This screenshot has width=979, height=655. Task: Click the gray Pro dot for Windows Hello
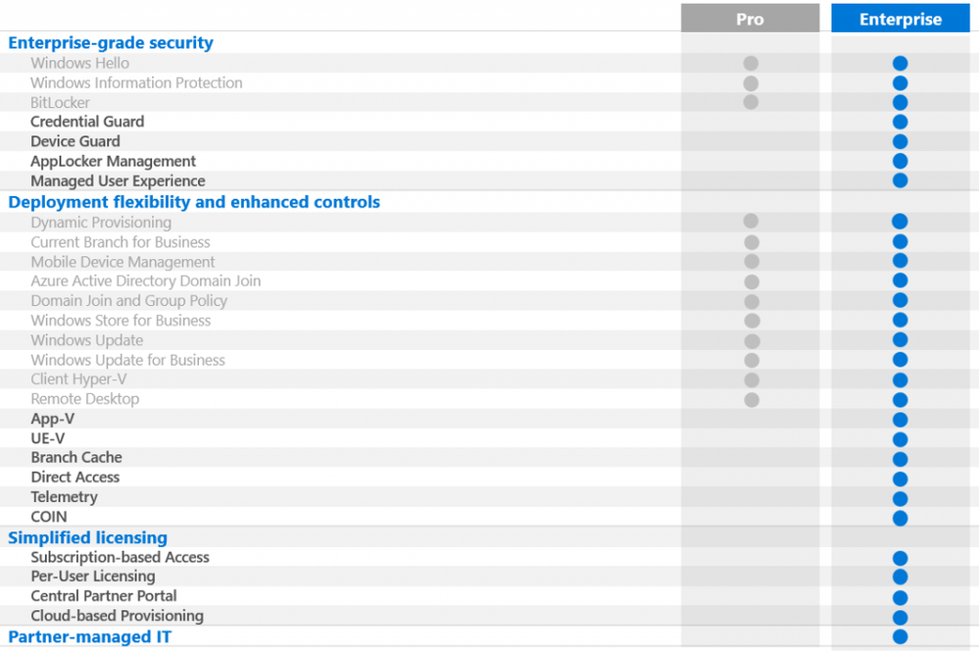tap(751, 63)
